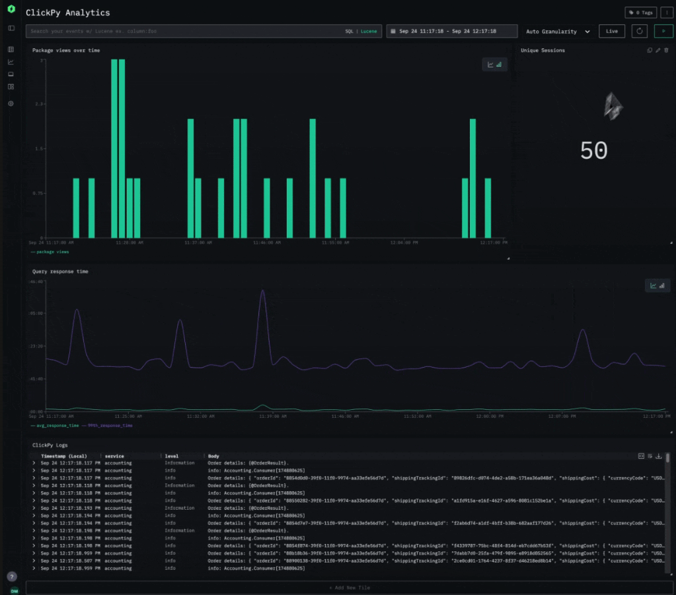
Task: Expand the first log row at 12:17:18.194 PM
Action: coord(34,516)
